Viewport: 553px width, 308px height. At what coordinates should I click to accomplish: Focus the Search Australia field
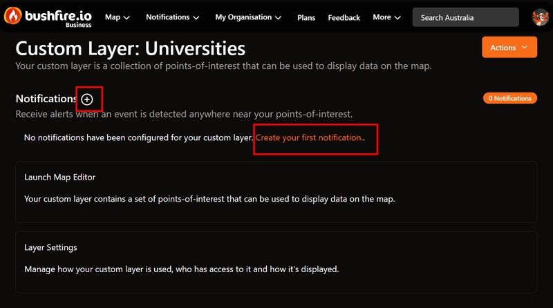(x=465, y=17)
